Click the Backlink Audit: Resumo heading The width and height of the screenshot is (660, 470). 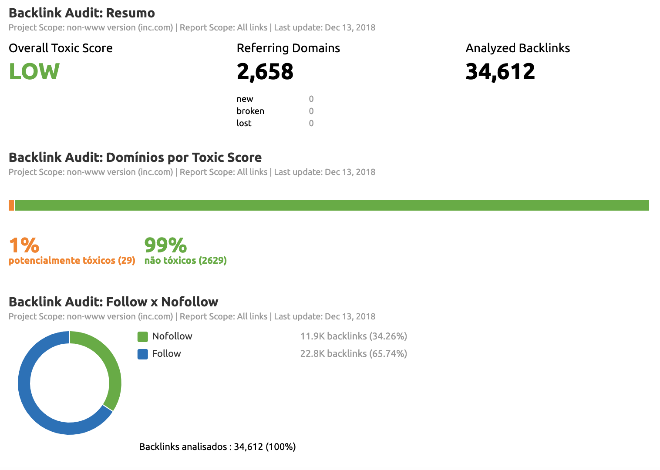click(x=82, y=13)
